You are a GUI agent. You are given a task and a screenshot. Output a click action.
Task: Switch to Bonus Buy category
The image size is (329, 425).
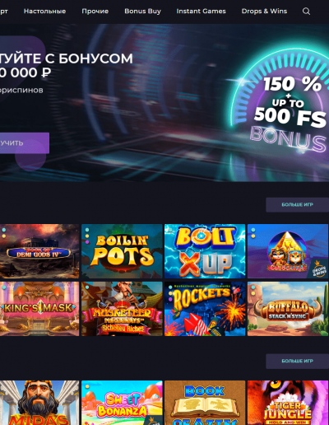click(142, 12)
